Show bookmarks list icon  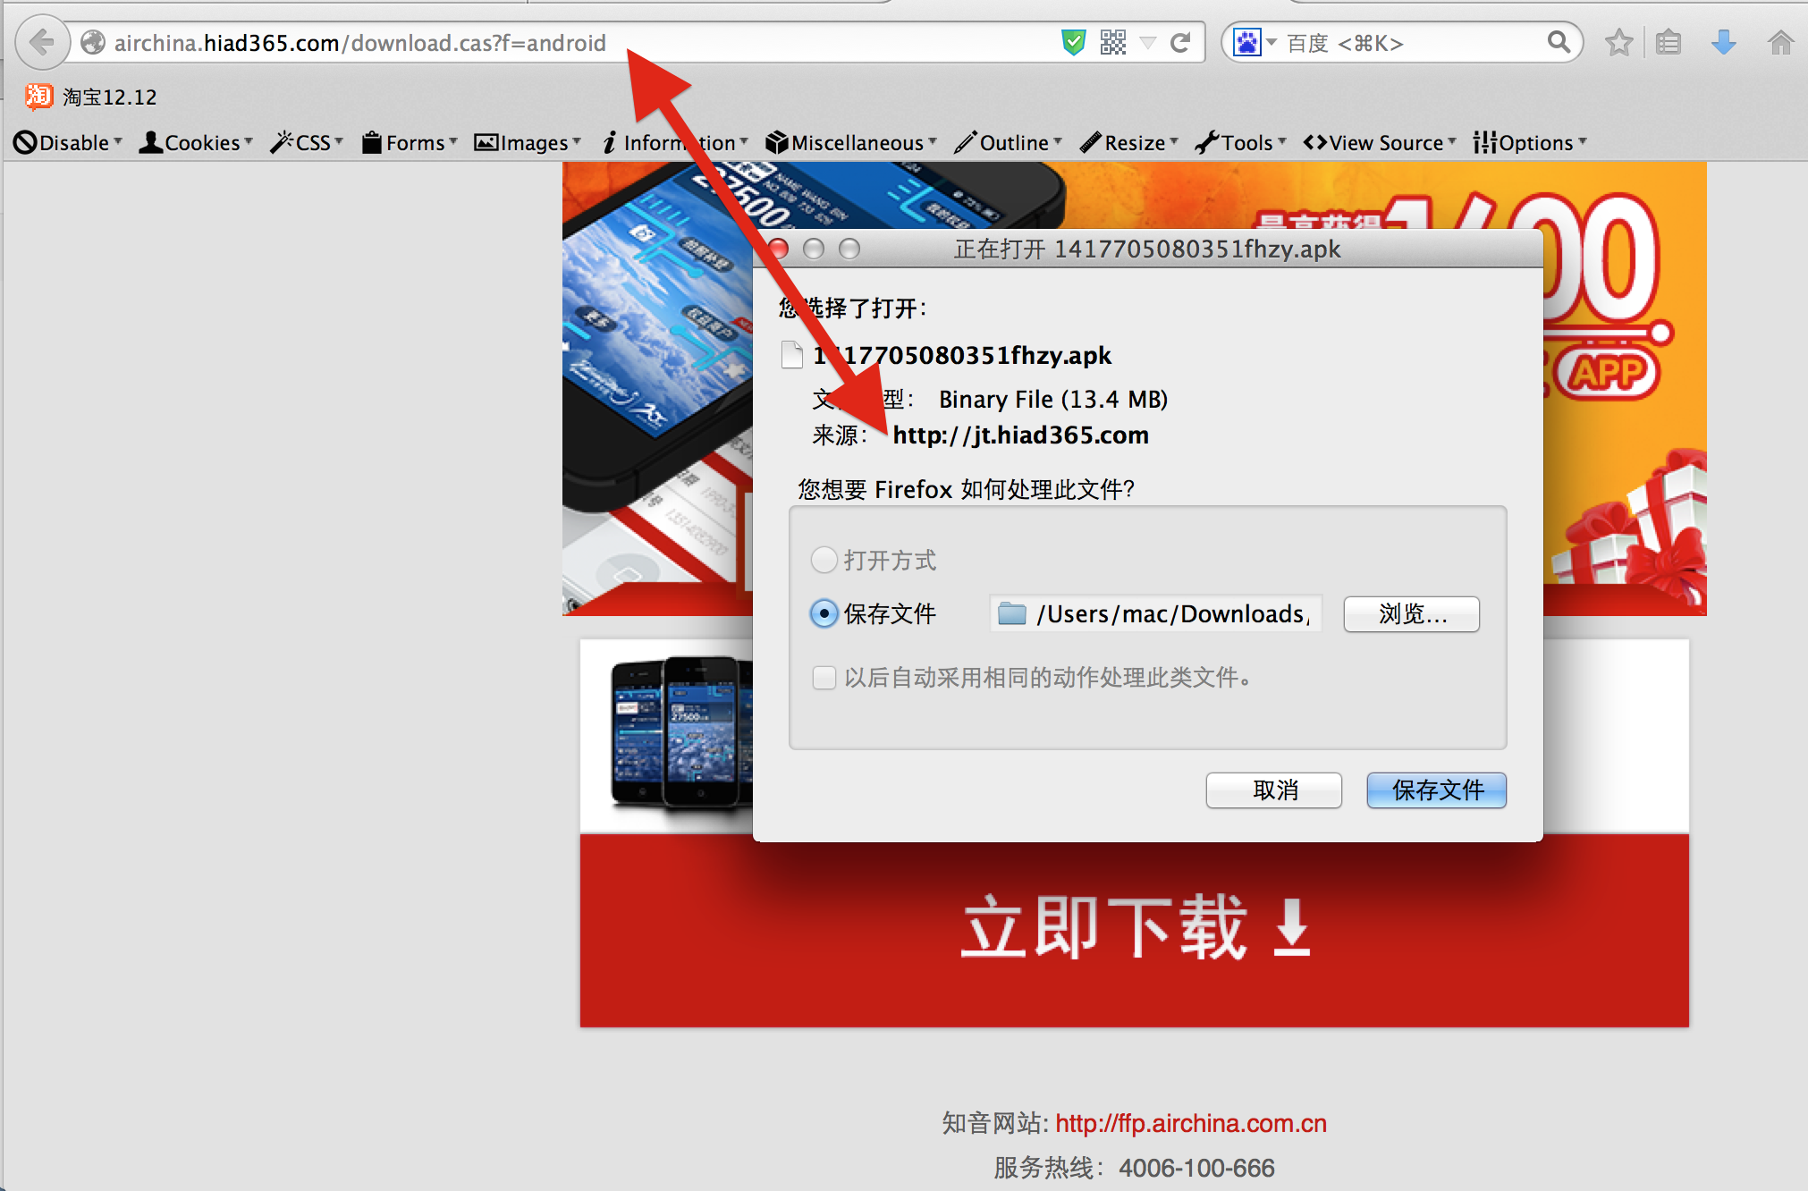(x=1669, y=42)
